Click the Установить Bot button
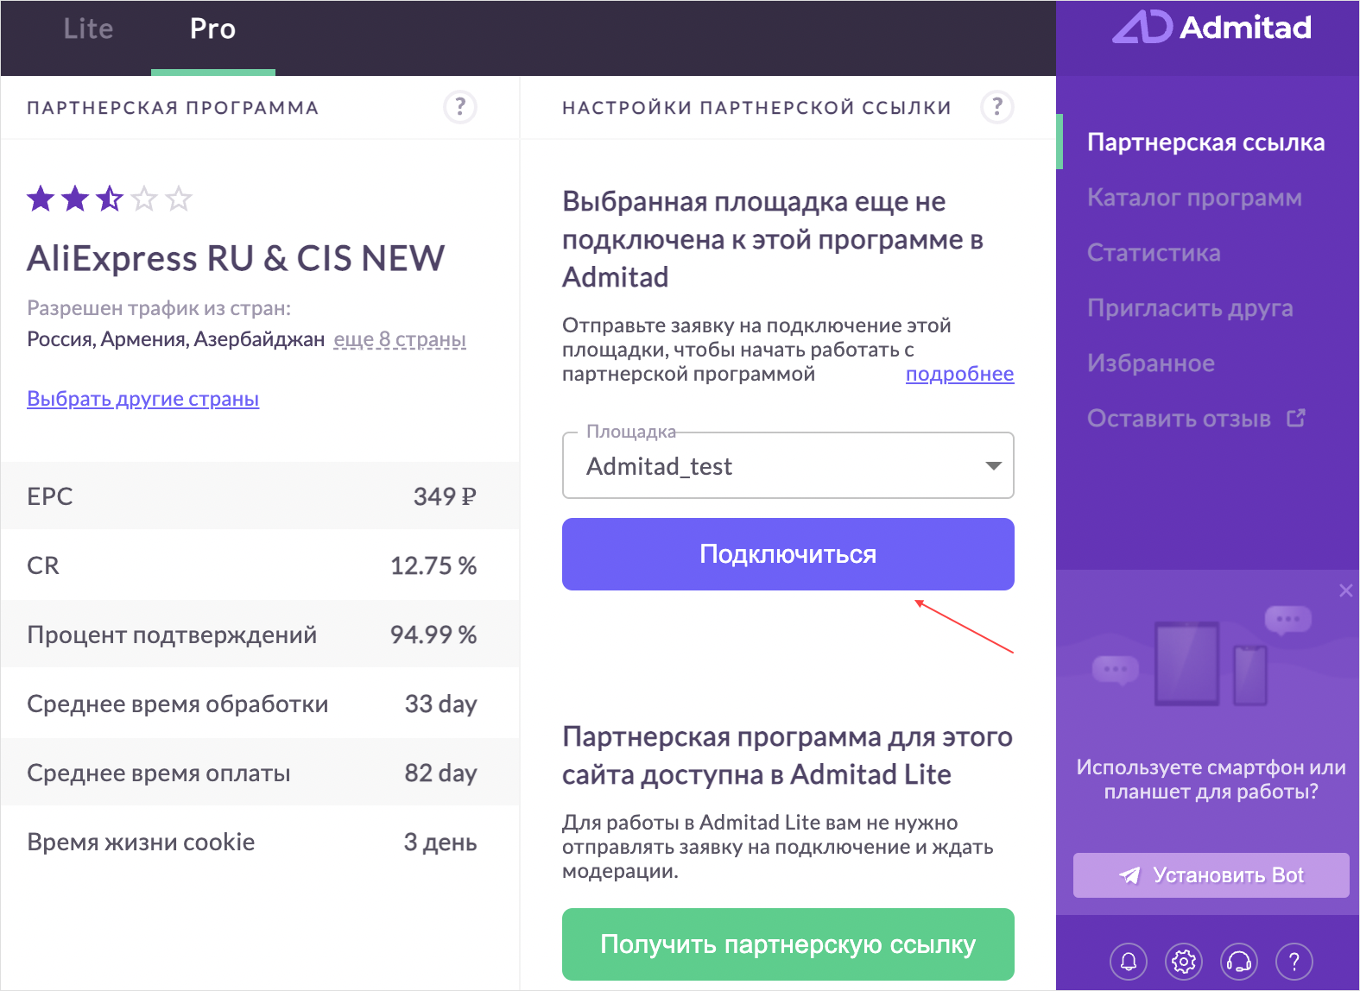This screenshot has height=991, width=1360. coord(1211,875)
